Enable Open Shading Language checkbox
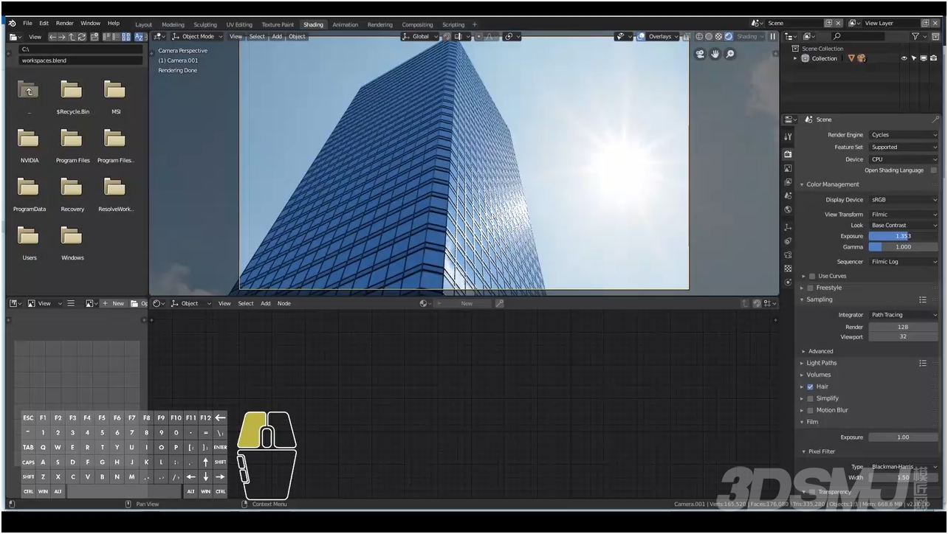 coord(933,170)
